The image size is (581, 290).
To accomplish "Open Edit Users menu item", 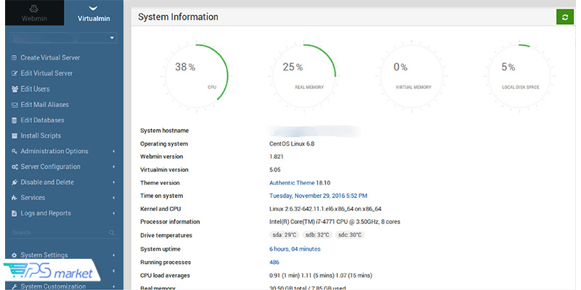I will pos(35,89).
